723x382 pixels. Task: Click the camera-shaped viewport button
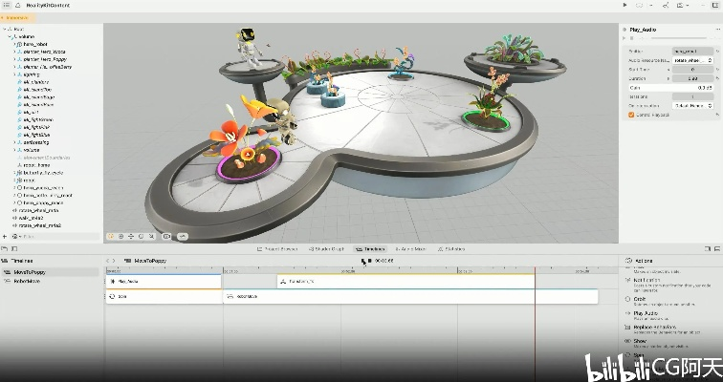(x=166, y=236)
